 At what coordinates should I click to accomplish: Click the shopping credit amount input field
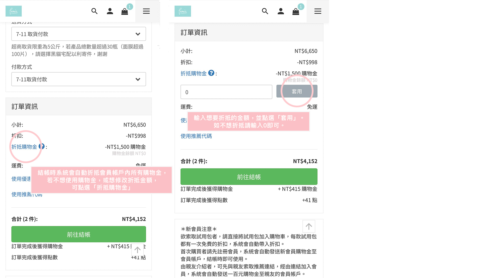click(226, 92)
